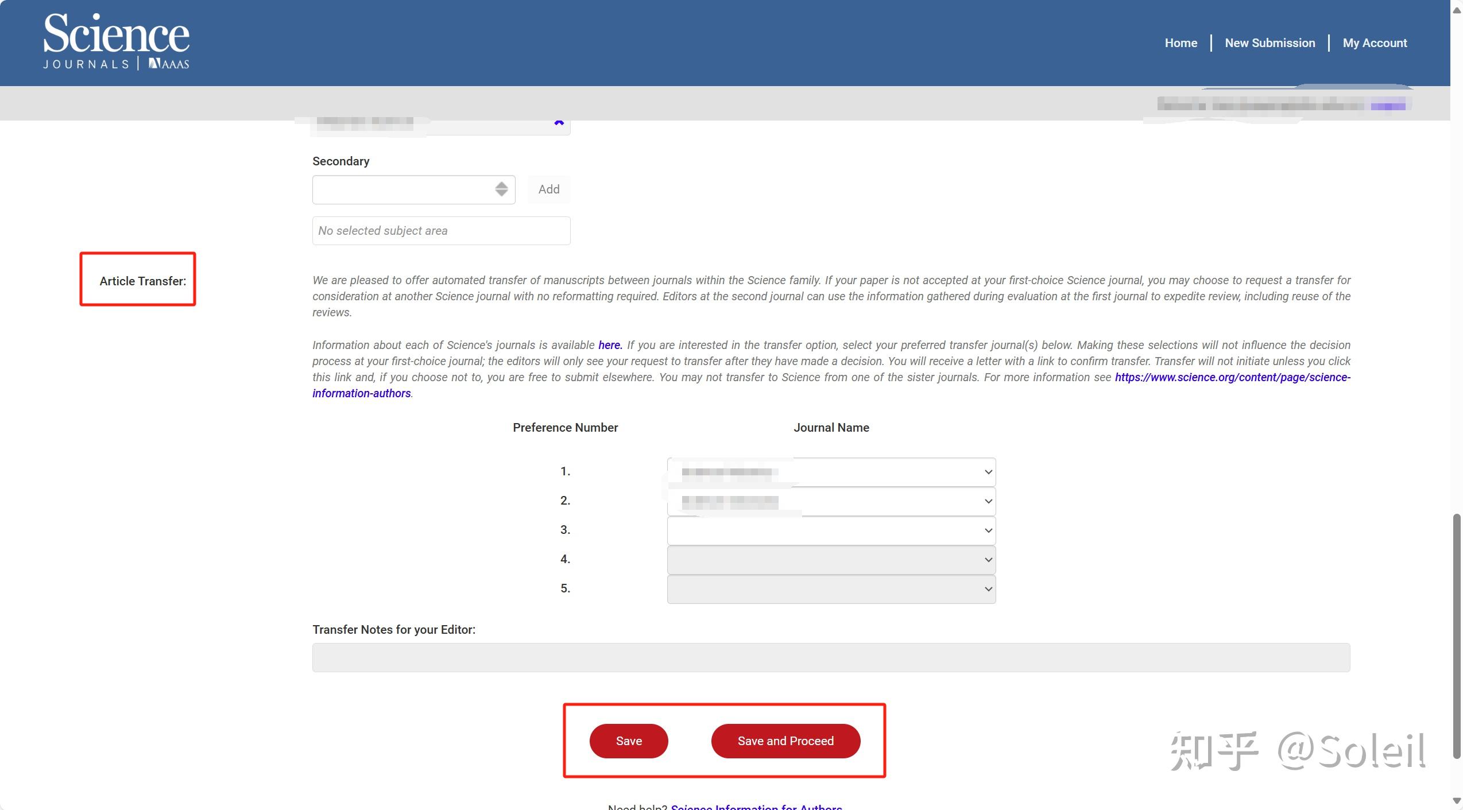Click the 'Journal Name' column header
Image resolution: width=1463 pixels, height=810 pixels.
(831, 428)
